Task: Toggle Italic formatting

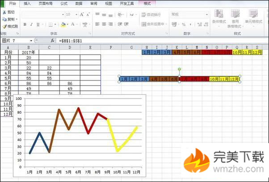Action: (x=31, y=25)
